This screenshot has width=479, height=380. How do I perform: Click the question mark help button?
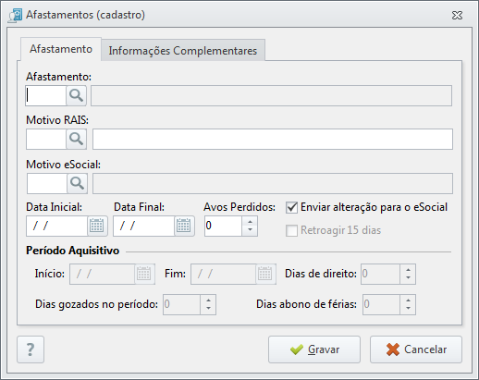pyautogui.click(x=31, y=349)
